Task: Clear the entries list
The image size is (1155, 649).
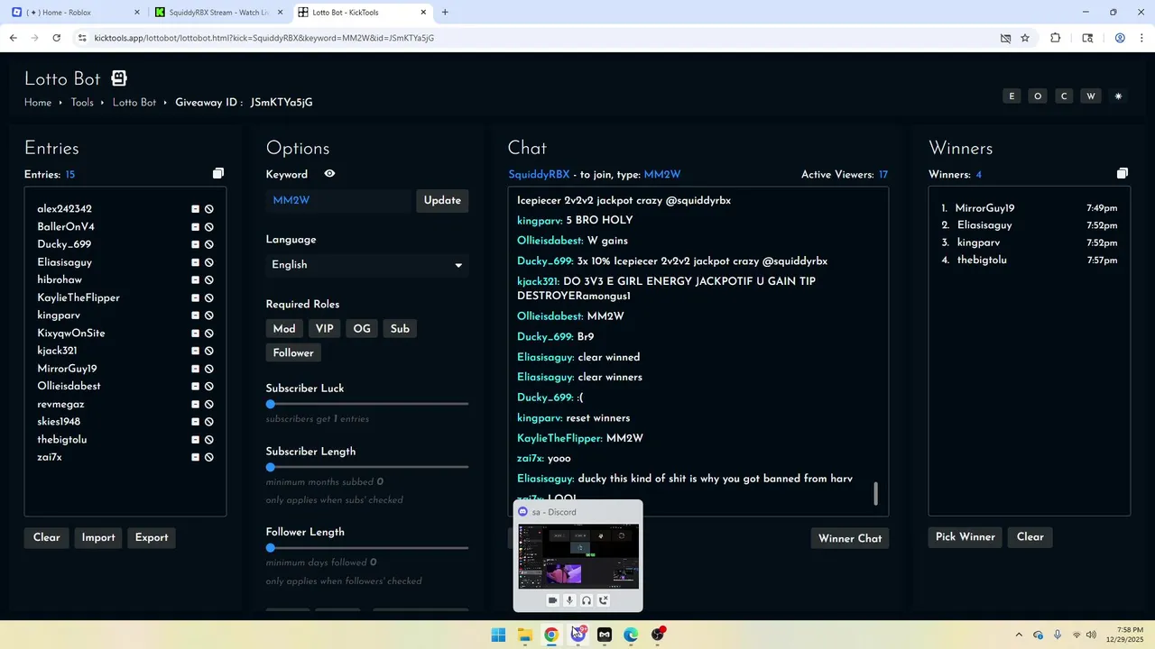Action: coord(47,537)
